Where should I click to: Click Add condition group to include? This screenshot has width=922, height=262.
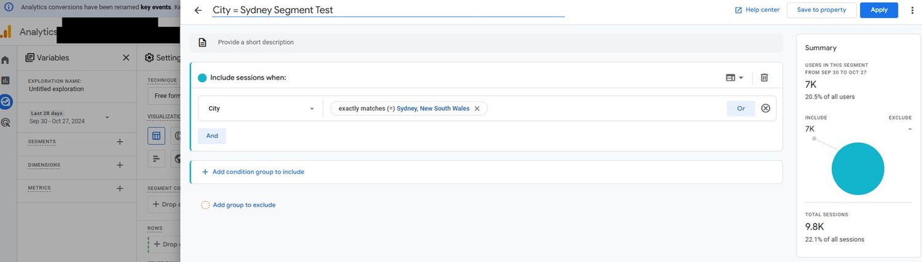coord(253,172)
